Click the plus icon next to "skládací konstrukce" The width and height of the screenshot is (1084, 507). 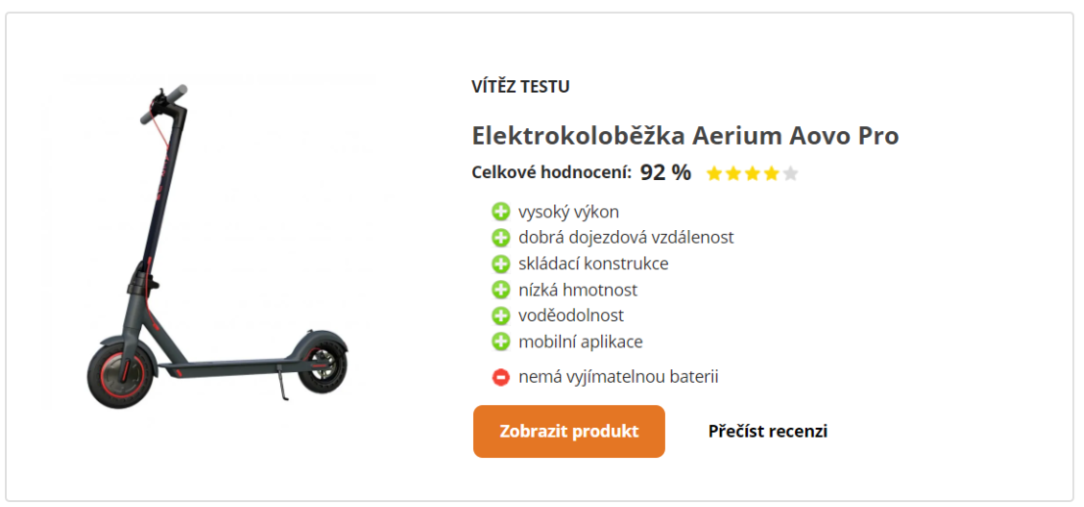point(501,263)
